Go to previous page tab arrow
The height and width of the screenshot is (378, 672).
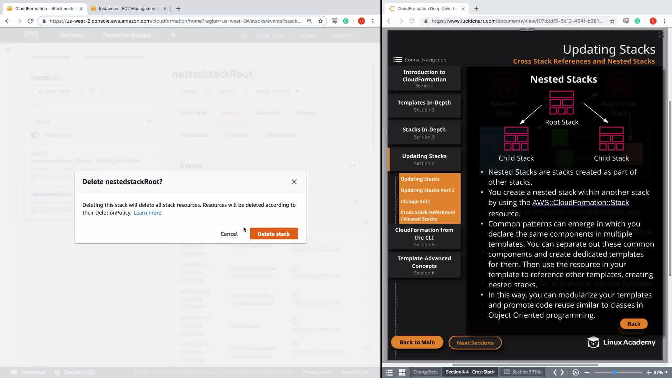coord(555,372)
